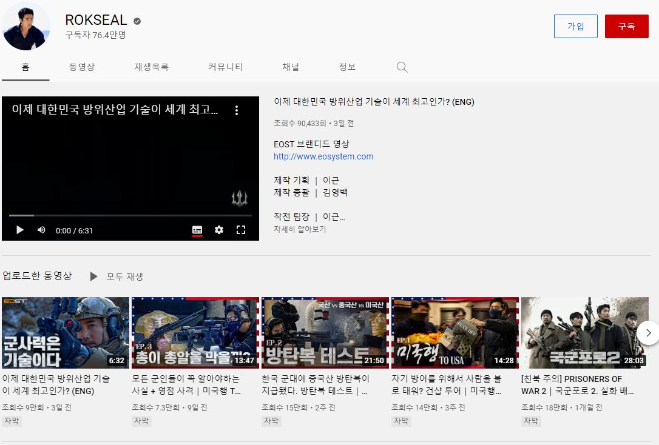Viewport: 659px width, 445px height.
Task: Click the red 구독 subscribe button
Action: [627, 26]
